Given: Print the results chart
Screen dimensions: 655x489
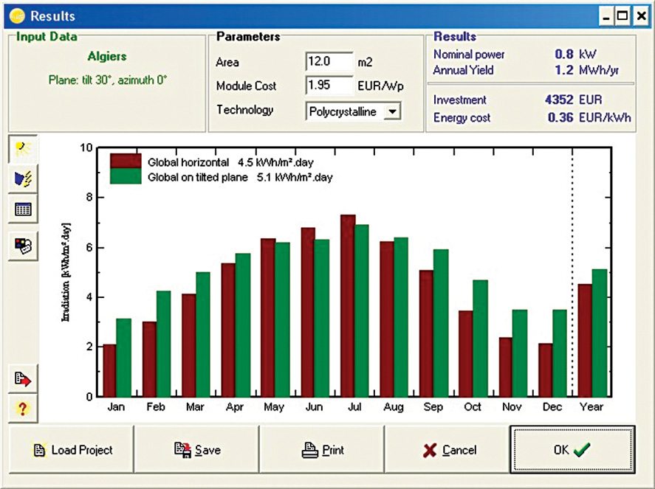Looking at the screenshot, I should 322,450.
